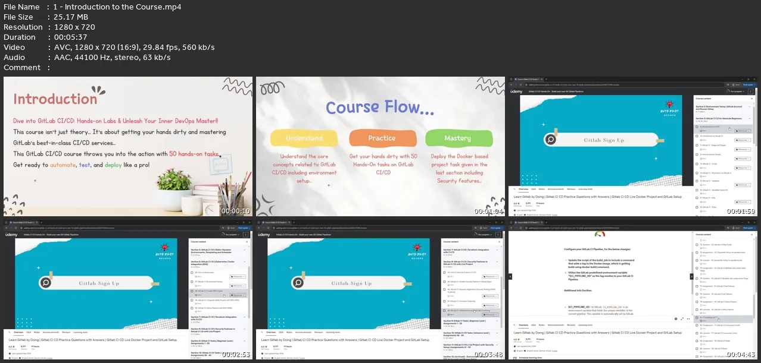This screenshot has height=363, width=761.
Task: Open the Course Flow thumbnail at 00:01:04
Action: [x=381, y=146]
